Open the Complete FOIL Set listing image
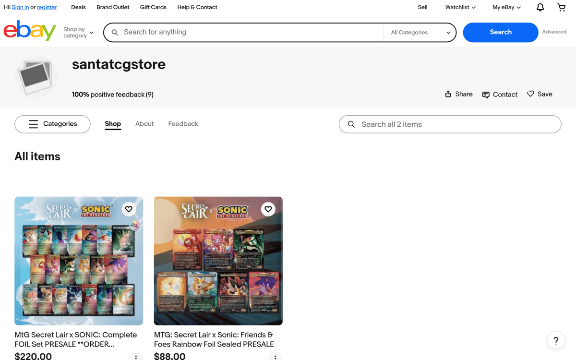 point(79,261)
